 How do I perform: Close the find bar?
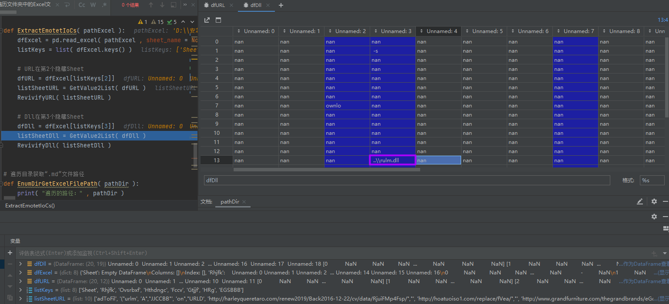(x=193, y=5)
